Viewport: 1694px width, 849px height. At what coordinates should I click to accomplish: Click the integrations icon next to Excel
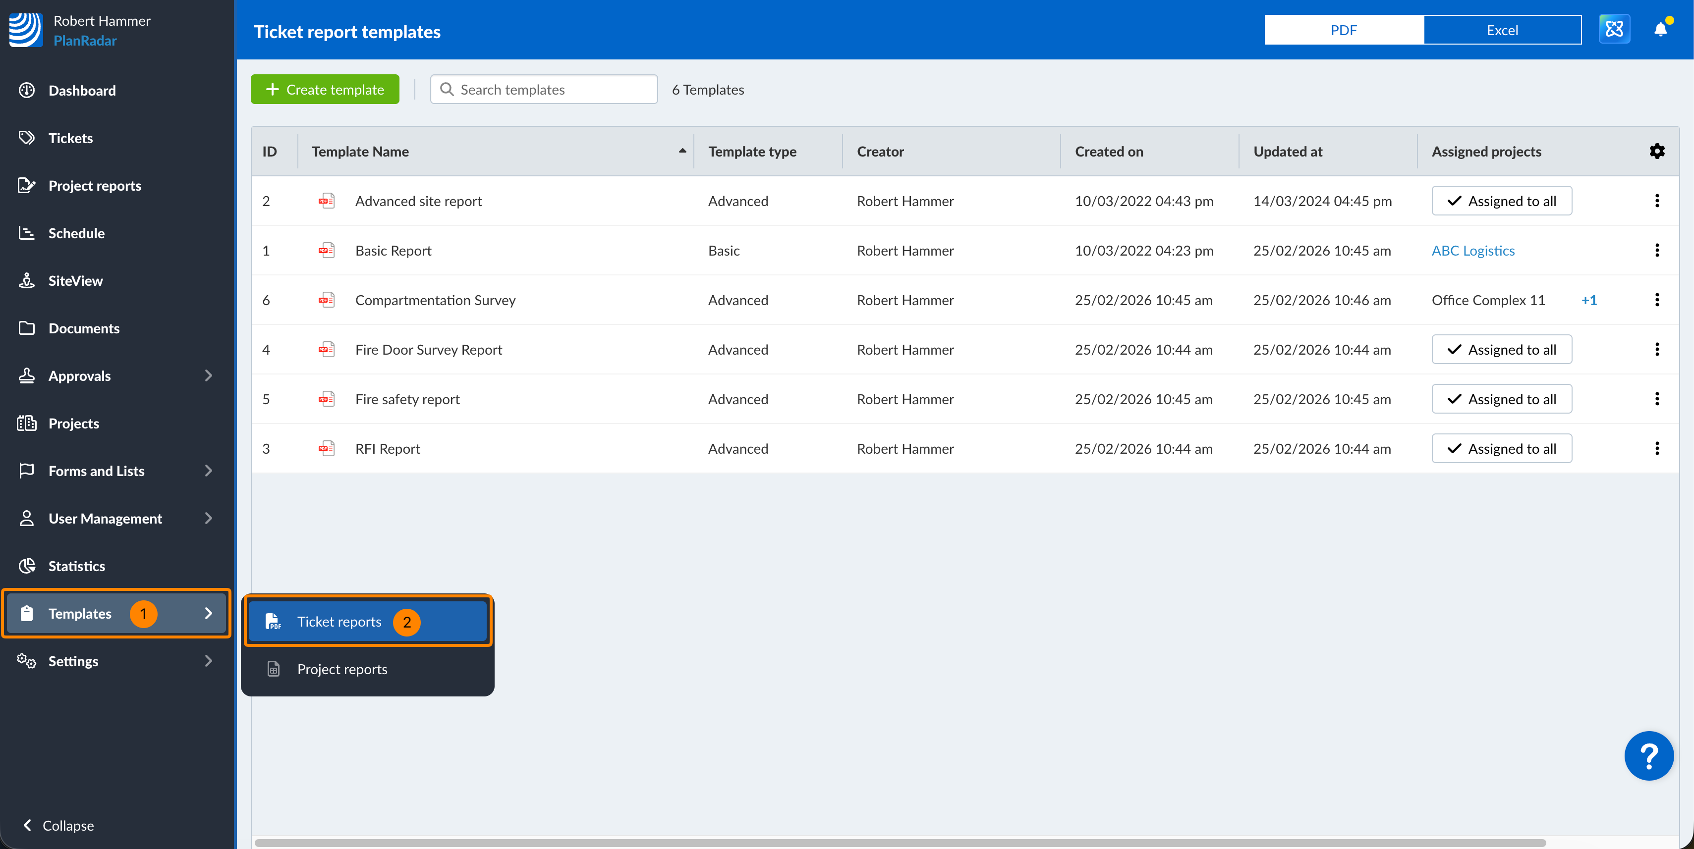tap(1614, 30)
